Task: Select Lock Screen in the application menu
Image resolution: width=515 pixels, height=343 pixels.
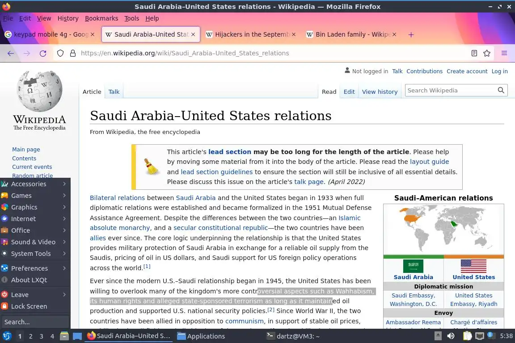Action: pos(35,306)
